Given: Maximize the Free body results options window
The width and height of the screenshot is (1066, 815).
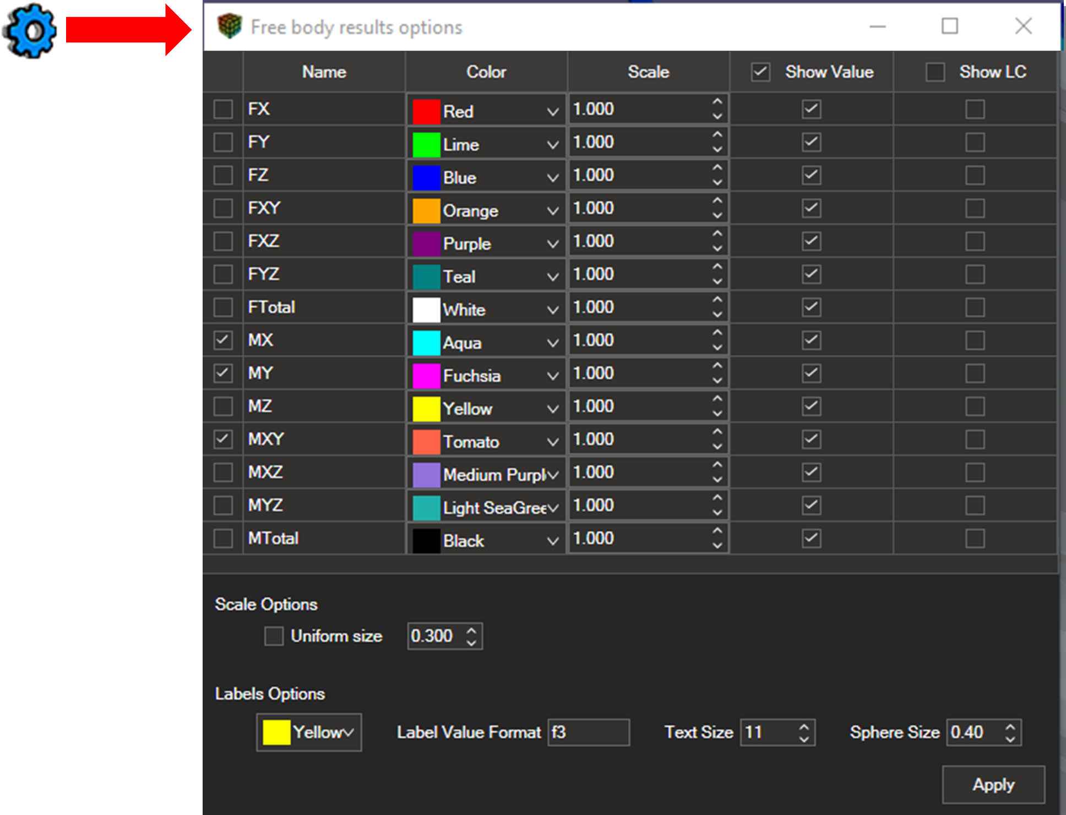Looking at the screenshot, I should (949, 26).
